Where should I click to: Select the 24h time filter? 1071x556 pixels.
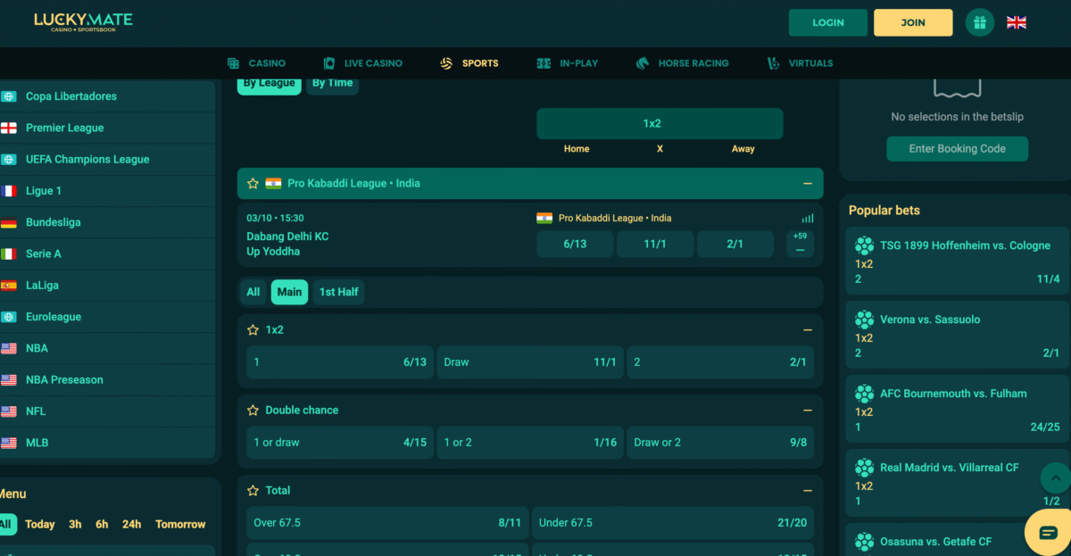131,524
